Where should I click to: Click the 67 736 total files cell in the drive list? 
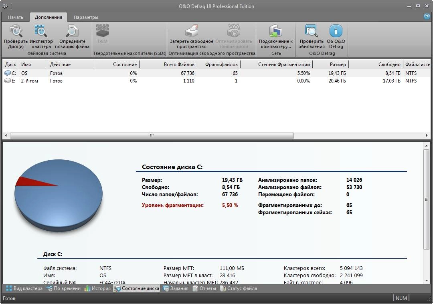tap(188, 73)
